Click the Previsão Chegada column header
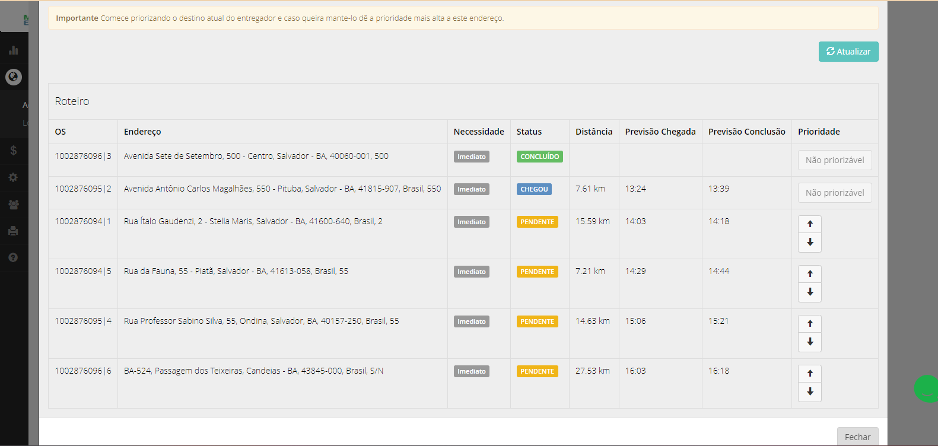The width and height of the screenshot is (938, 446). (x=660, y=132)
